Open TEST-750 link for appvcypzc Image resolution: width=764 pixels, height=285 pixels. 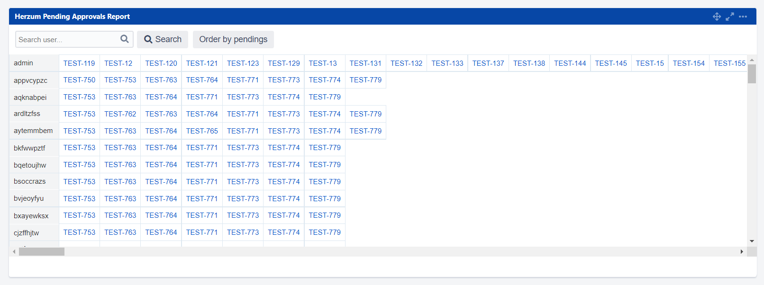coord(79,80)
